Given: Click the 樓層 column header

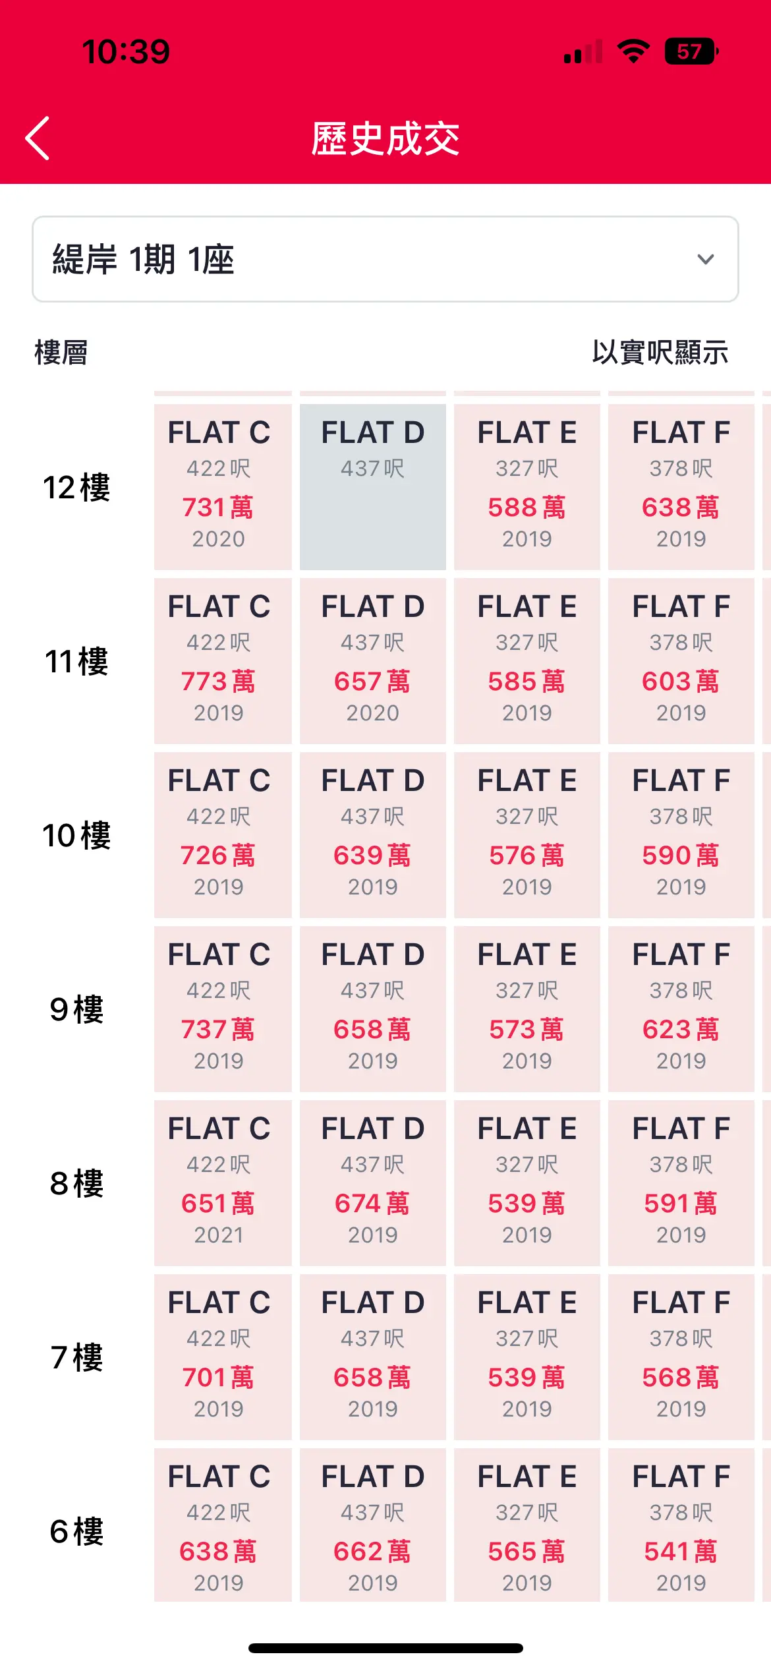Looking at the screenshot, I should coord(61,353).
